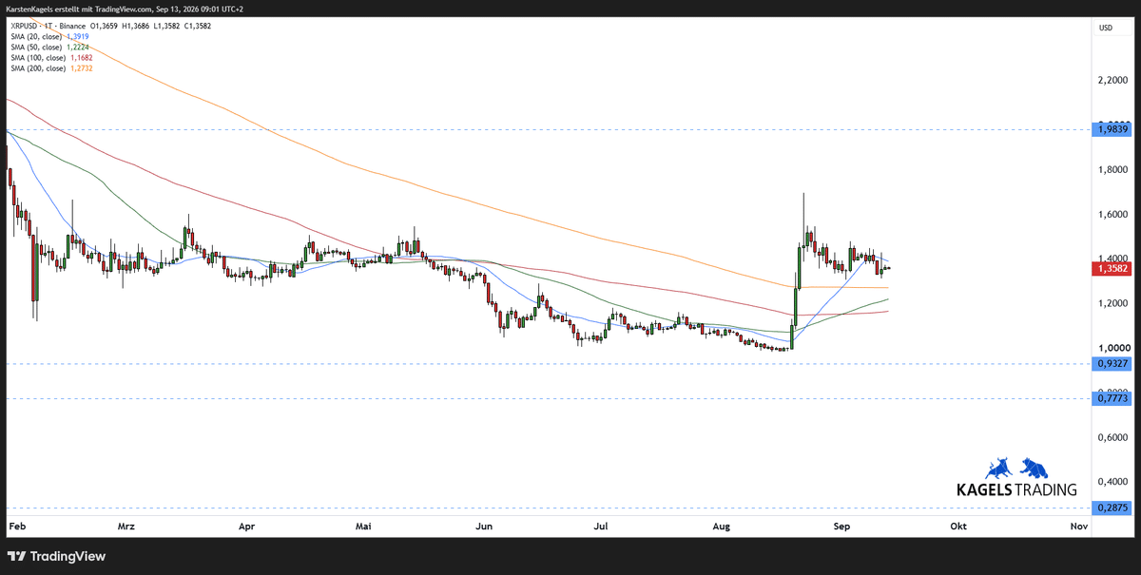Viewport: 1141px width, 575px height.
Task: Click the 1,8000 price axis tick
Action: click(x=1112, y=170)
